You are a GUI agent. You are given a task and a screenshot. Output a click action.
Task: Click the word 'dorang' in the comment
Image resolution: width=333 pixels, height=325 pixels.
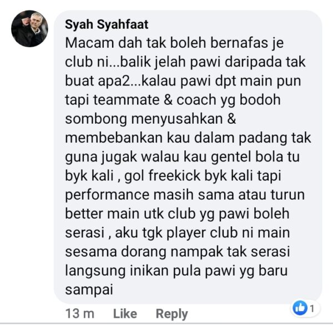click(143, 252)
